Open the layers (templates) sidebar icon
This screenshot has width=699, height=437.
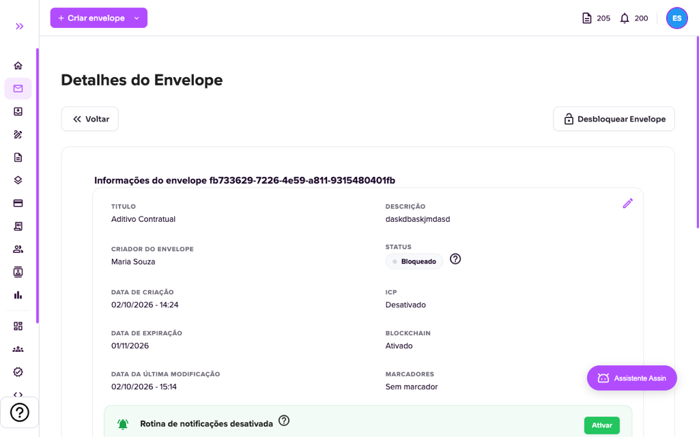[18, 180]
